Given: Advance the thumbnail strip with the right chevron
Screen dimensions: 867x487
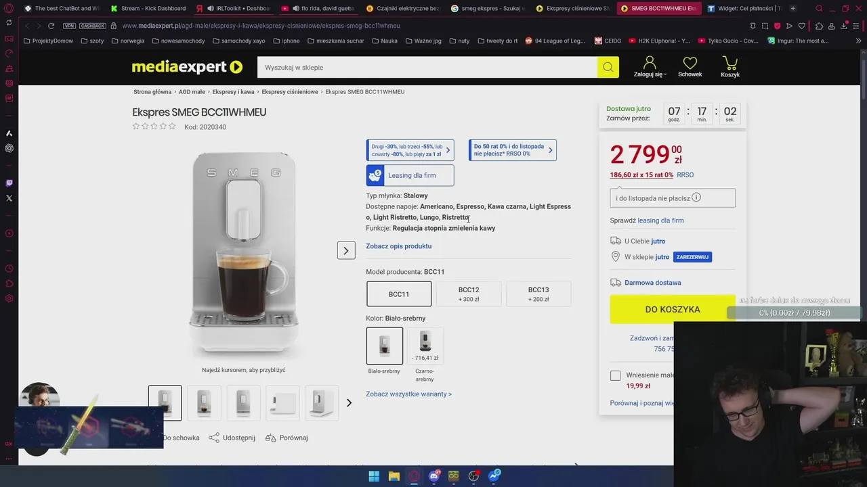Looking at the screenshot, I should [349, 403].
